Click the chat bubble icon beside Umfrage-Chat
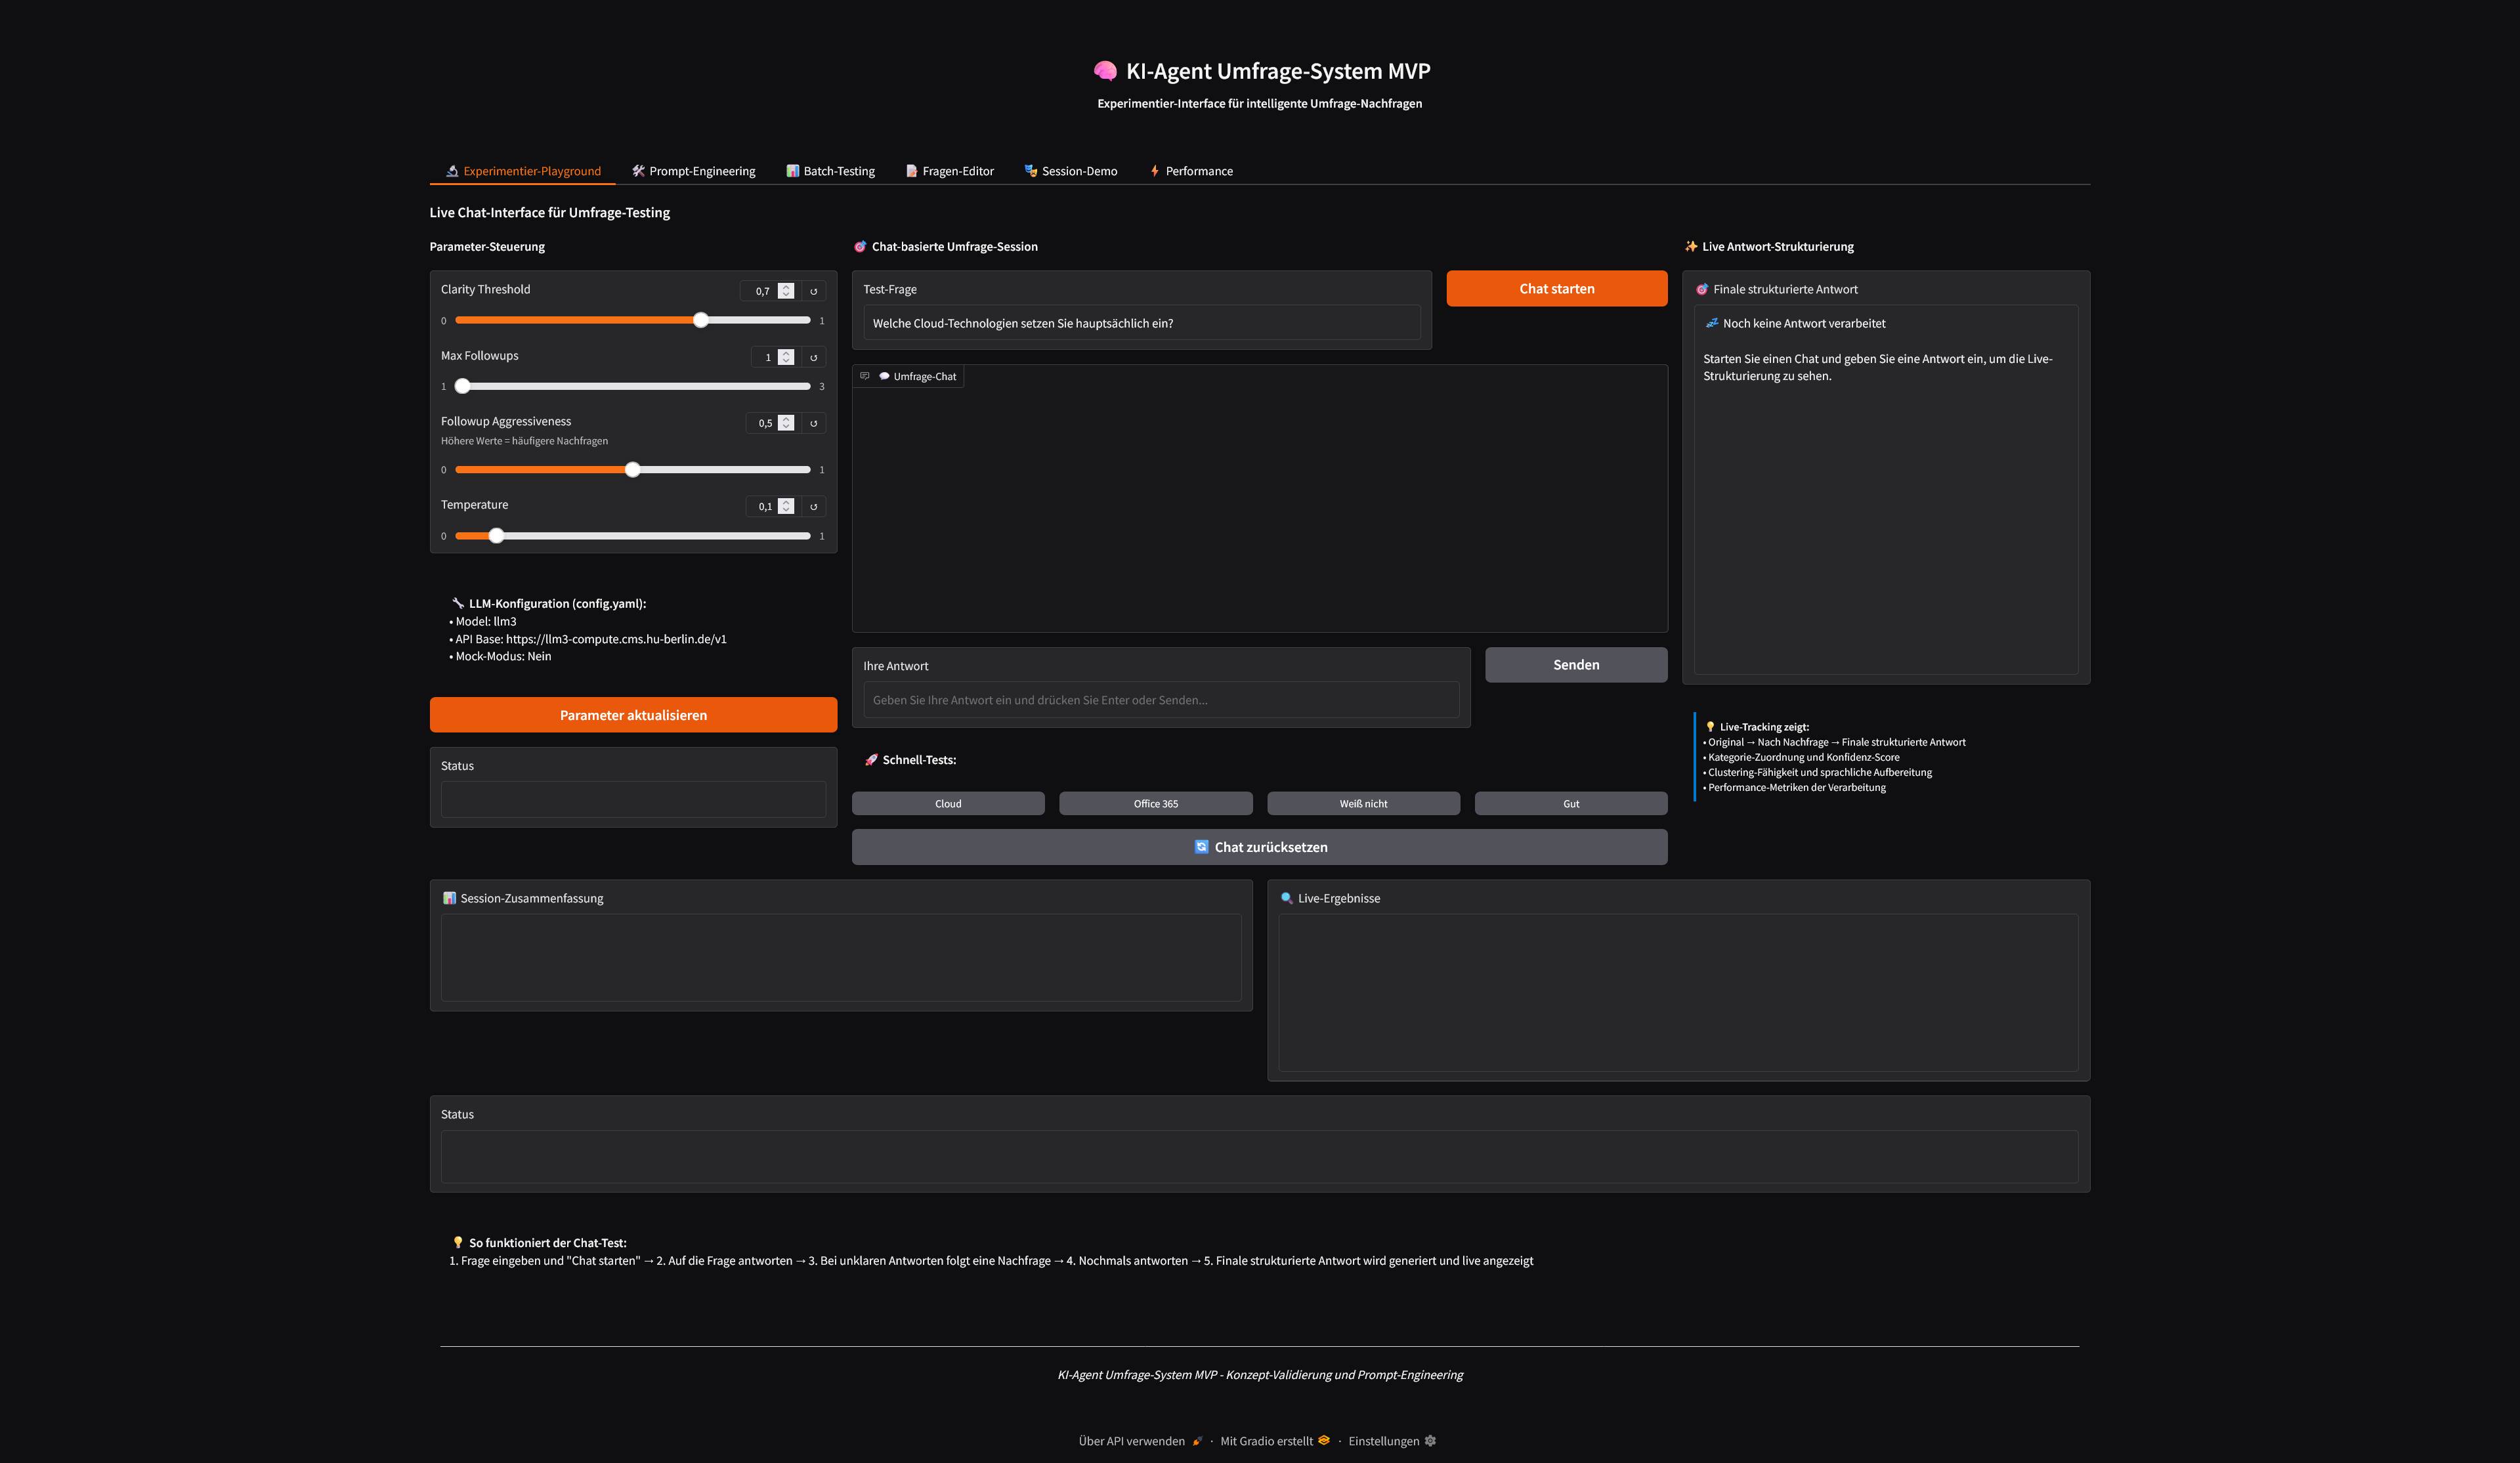This screenshot has height=1463, width=2520. [884, 376]
